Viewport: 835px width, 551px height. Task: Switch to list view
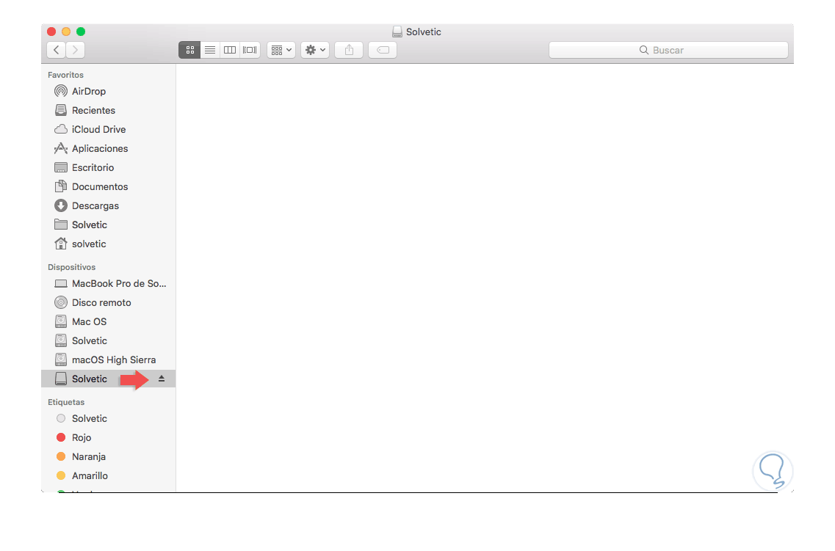point(210,50)
